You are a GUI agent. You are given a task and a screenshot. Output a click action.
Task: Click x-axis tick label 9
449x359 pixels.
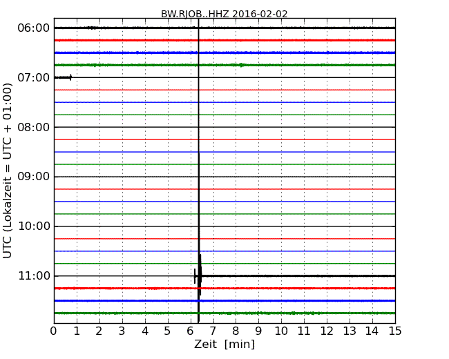click(x=258, y=331)
